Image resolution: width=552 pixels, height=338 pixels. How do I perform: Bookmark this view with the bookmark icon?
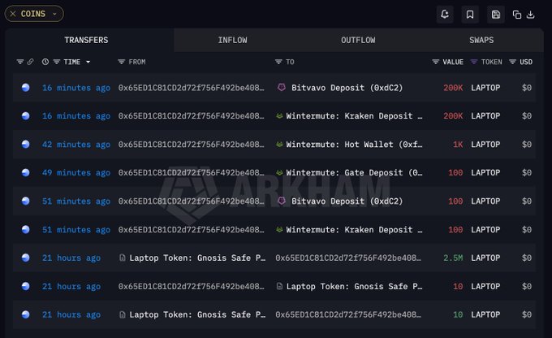point(470,14)
